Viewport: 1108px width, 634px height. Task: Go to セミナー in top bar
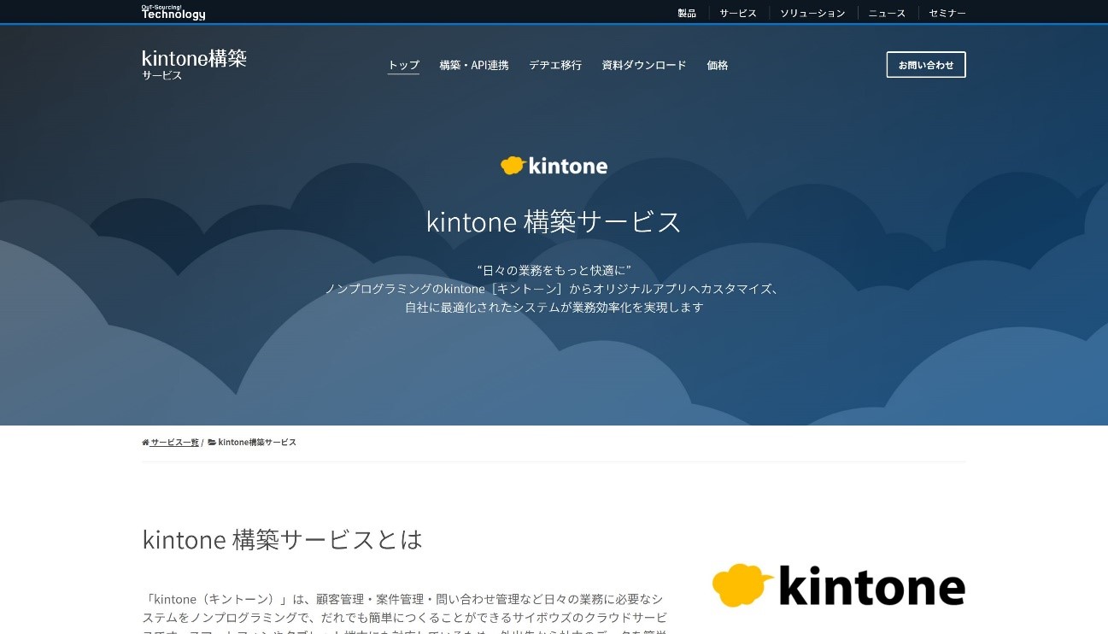coord(947,13)
